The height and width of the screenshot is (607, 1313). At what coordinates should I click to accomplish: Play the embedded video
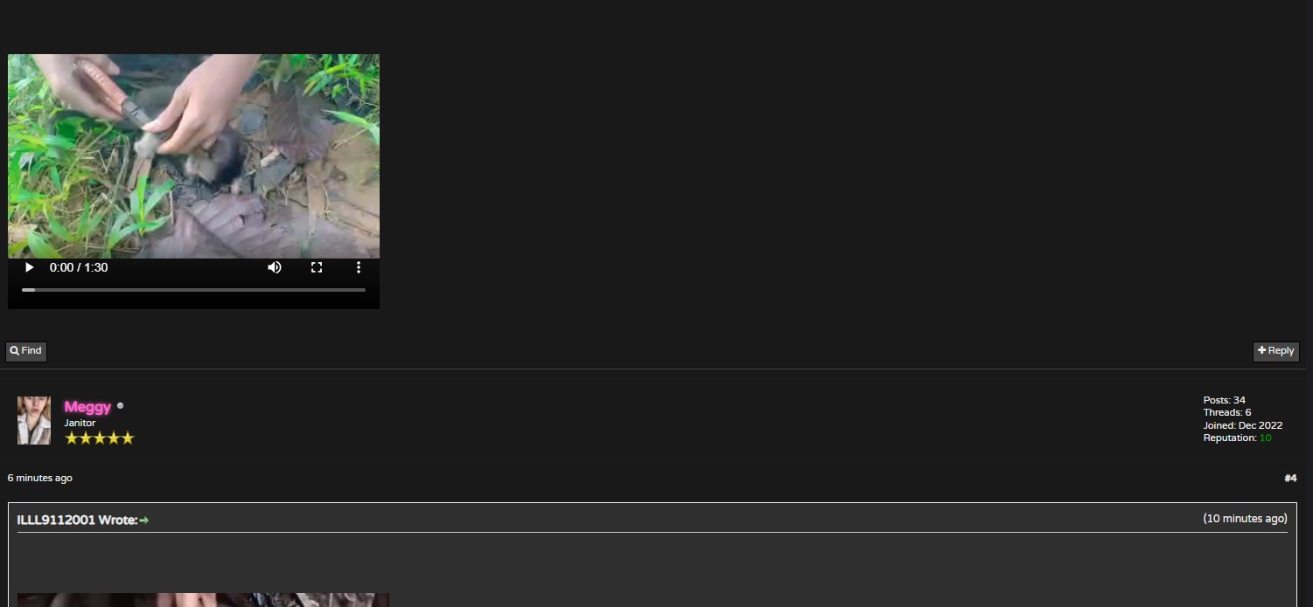pos(29,267)
